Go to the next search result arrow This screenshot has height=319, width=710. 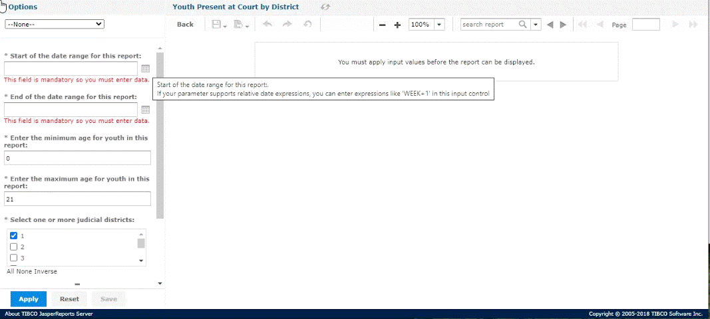(563, 25)
